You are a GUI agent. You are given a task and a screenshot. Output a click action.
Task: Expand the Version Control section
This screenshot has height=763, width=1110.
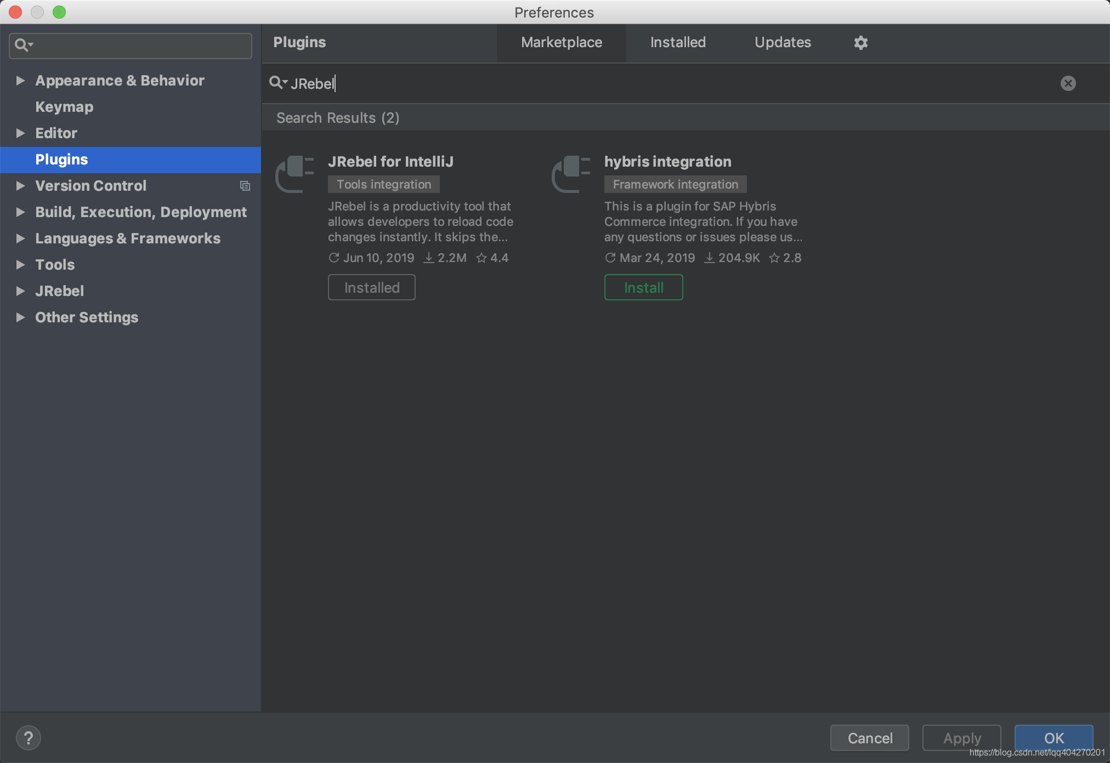click(x=19, y=185)
